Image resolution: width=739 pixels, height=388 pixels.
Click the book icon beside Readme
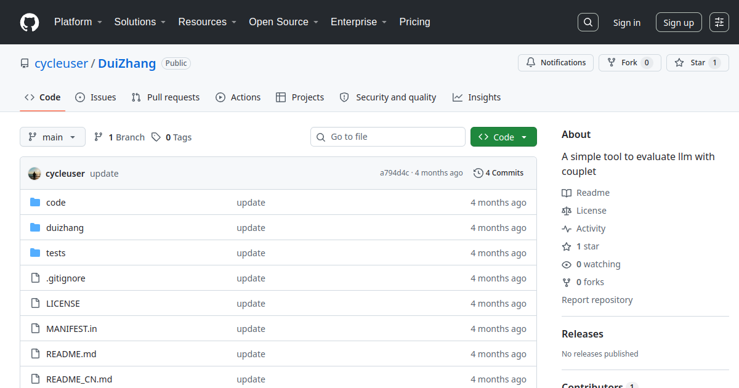[x=567, y=193]
